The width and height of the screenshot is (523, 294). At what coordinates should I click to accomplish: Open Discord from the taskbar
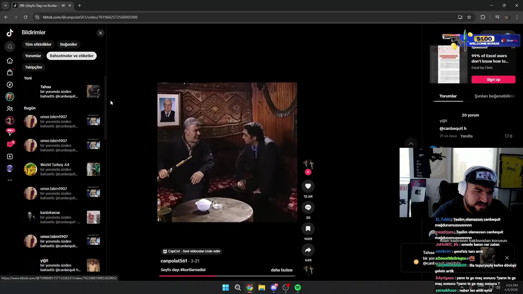click(x=274, y=287)
